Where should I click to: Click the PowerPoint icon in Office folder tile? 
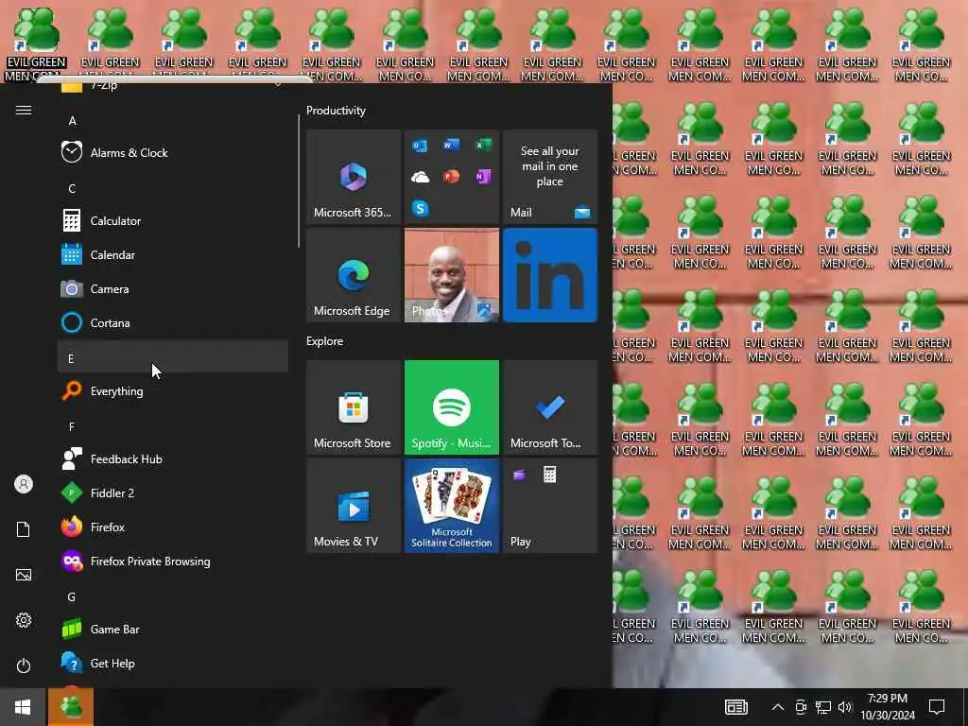451,177
